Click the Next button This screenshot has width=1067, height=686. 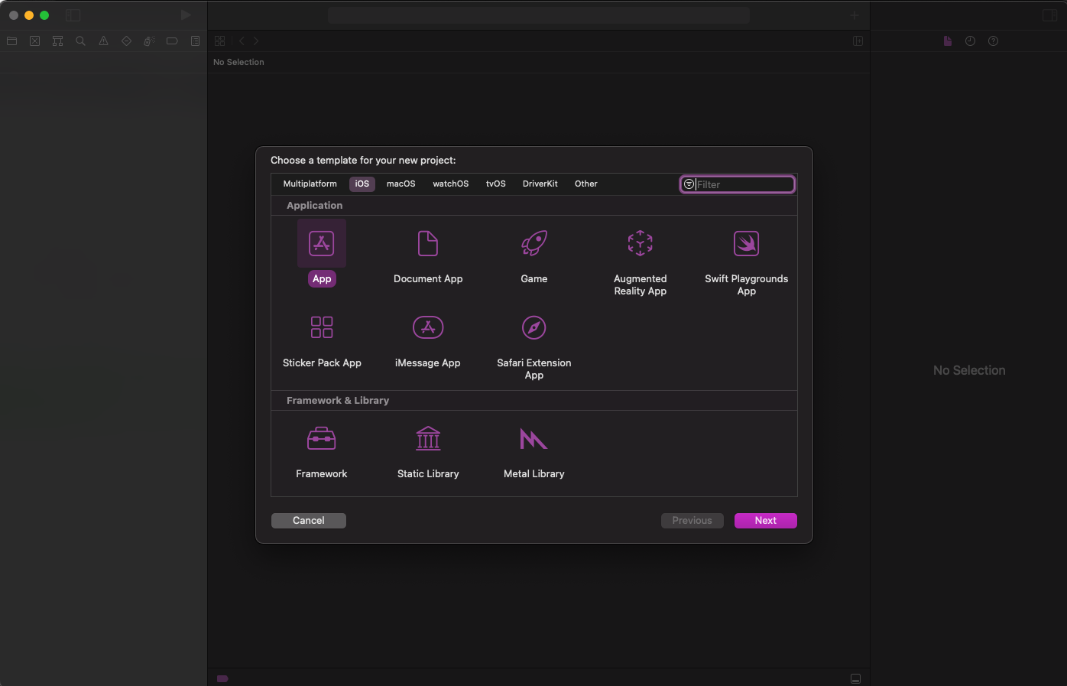click(766, 521)
